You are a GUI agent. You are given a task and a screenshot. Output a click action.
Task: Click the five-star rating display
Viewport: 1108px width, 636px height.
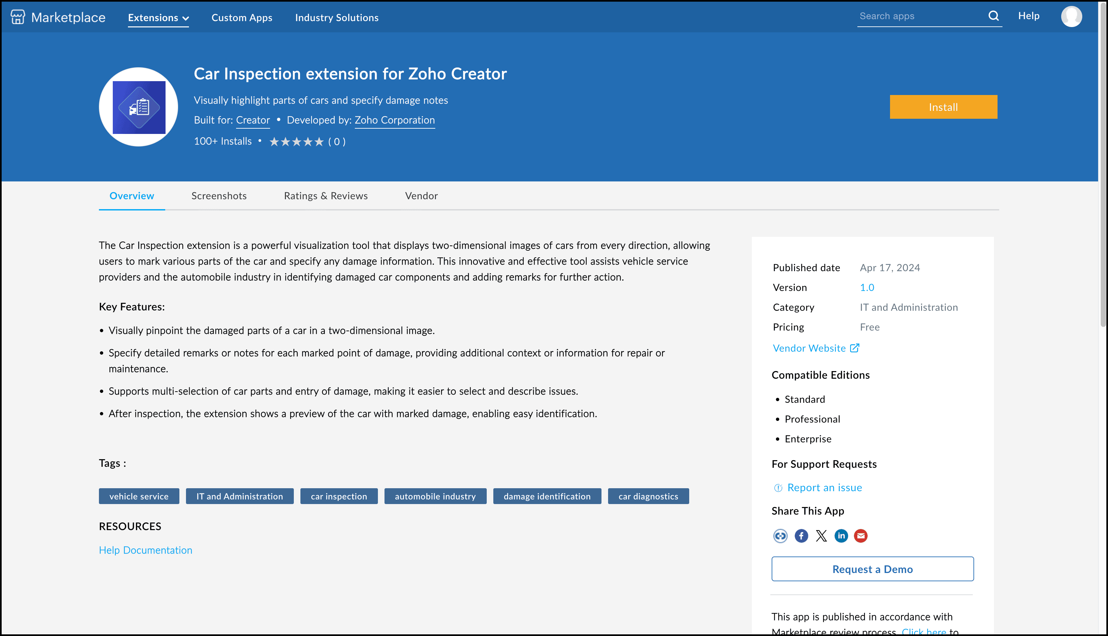point(296,142)
